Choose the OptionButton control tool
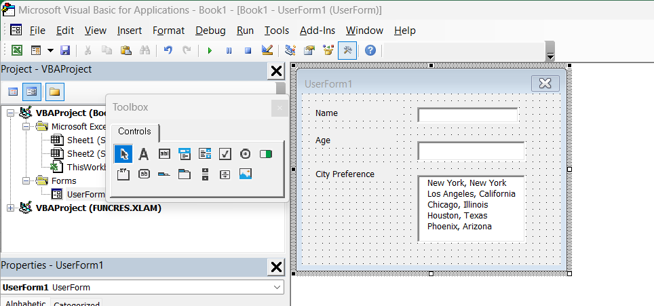The width and height of the screenshot is (654, 306). pos(246,154)
